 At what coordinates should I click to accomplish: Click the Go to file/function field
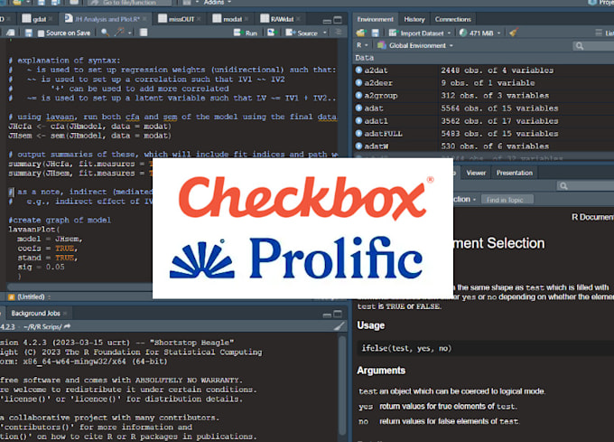pos(129,3)
